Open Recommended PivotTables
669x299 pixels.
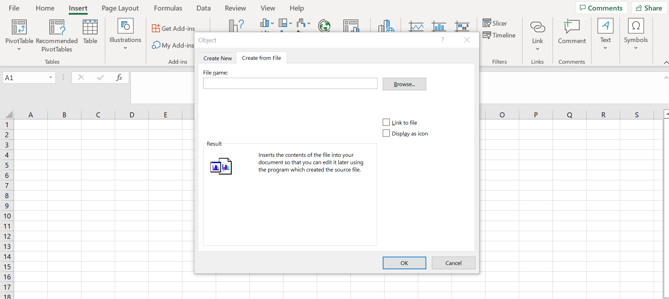point(57,36)
